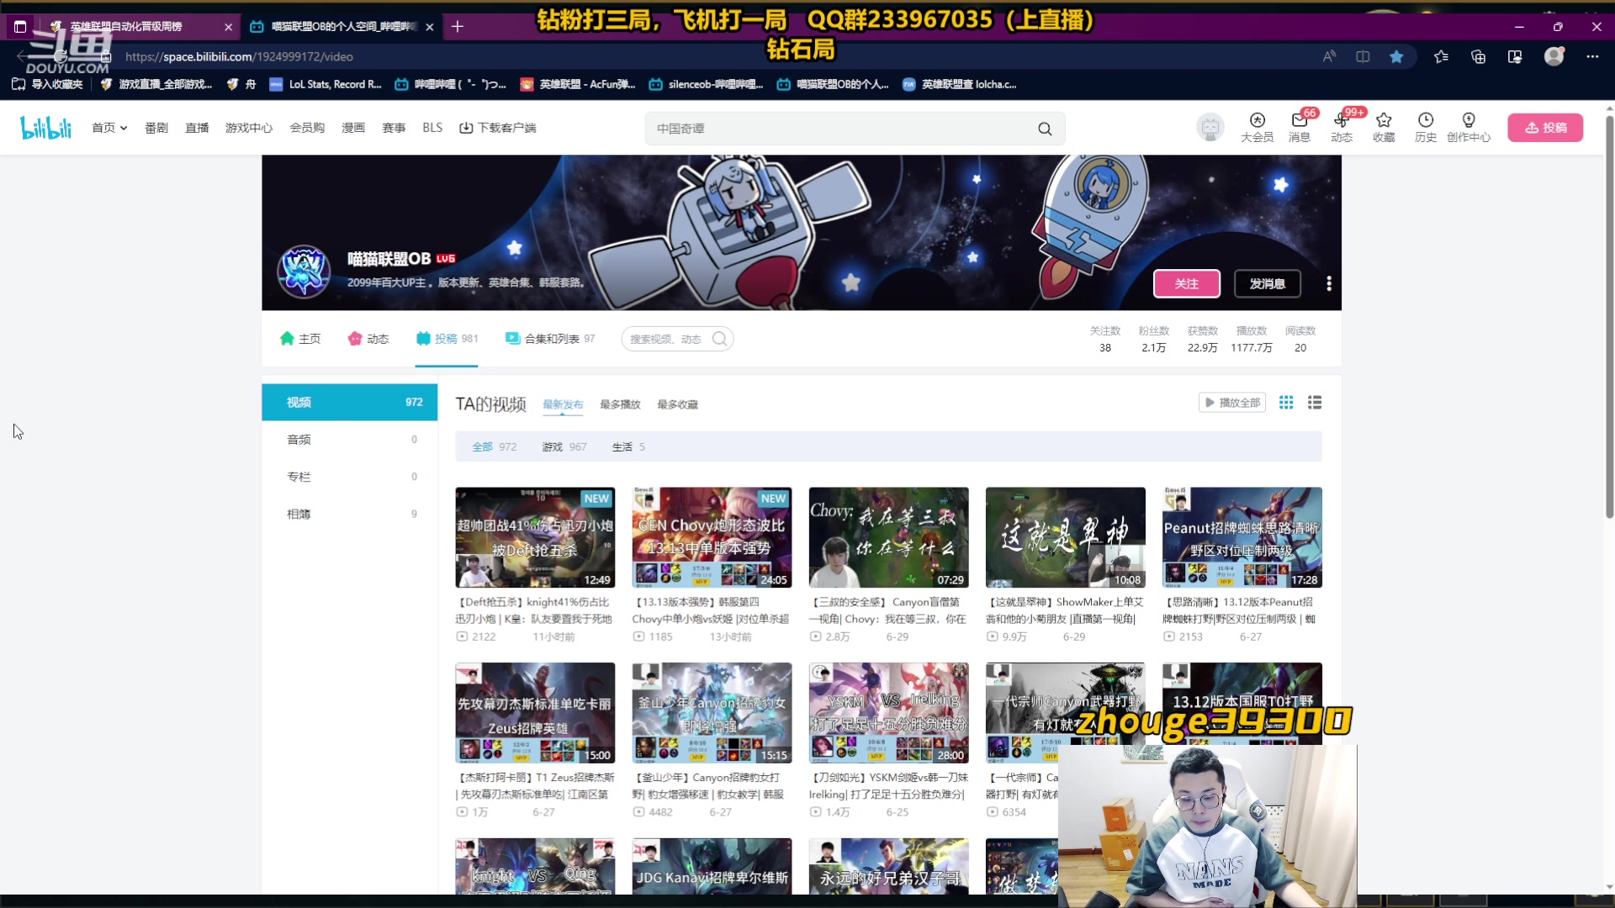Open the 消息 messages icon
The height and width of the screenshot is (908, 1615).
(x=1299, y=127)
